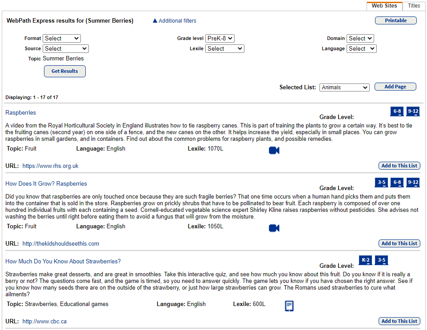Click the Add Page button
This screenshot has height=330, width=427.
tap(395, 87)
